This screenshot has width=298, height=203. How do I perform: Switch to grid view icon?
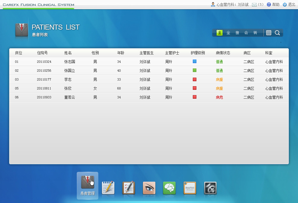(x=269, y=33)
